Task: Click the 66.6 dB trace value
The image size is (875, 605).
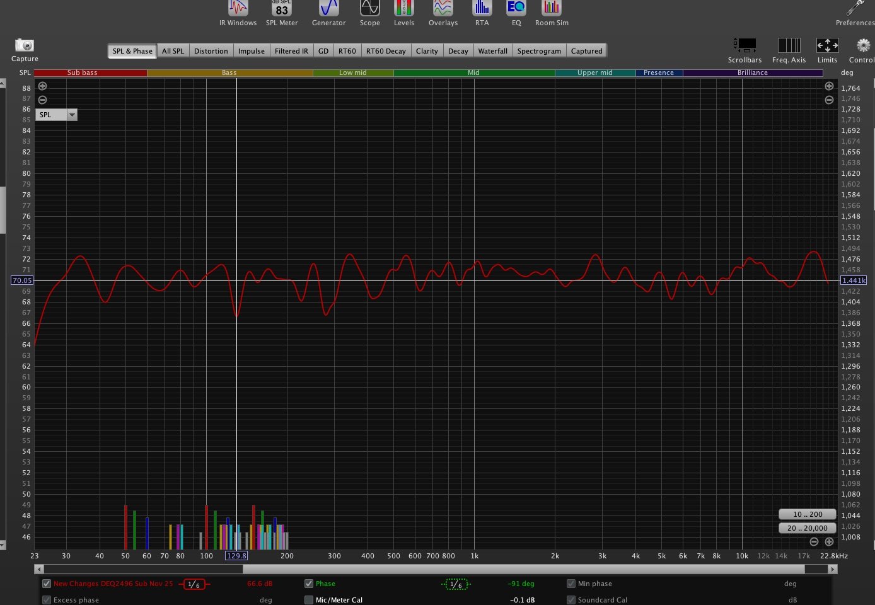Action: point(260,584)
